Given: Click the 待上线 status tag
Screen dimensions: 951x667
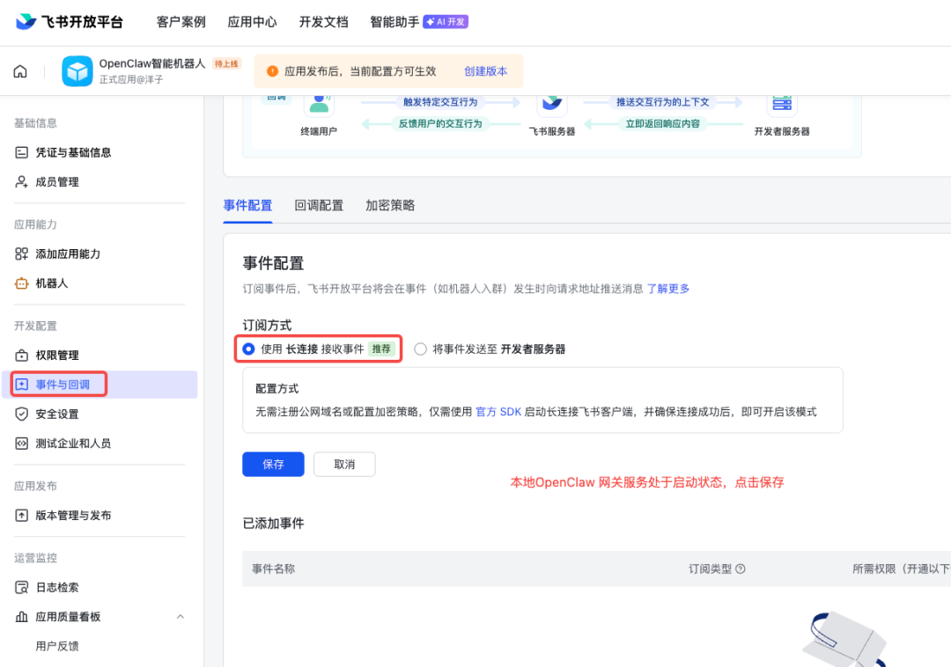Looking at the screenshot, I should click(226, 63).
